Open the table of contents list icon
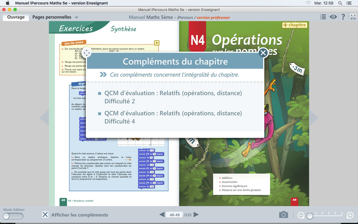Screen dimensions: 358x224 (323, 17)
